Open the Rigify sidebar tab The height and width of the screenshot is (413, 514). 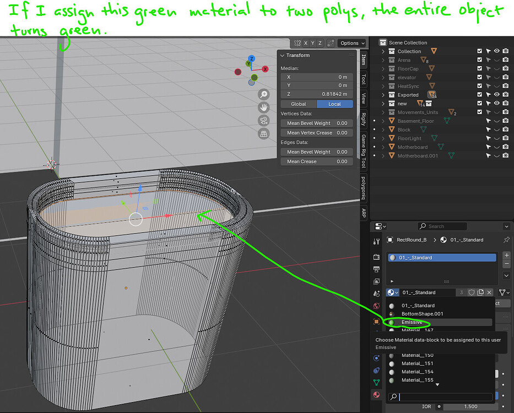(364, 119)
